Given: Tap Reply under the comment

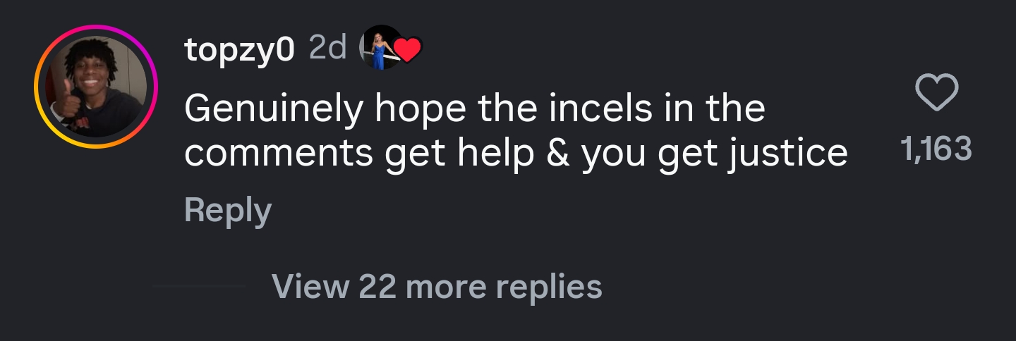Looking at the screenshot, I should click(x=227, y=211).
